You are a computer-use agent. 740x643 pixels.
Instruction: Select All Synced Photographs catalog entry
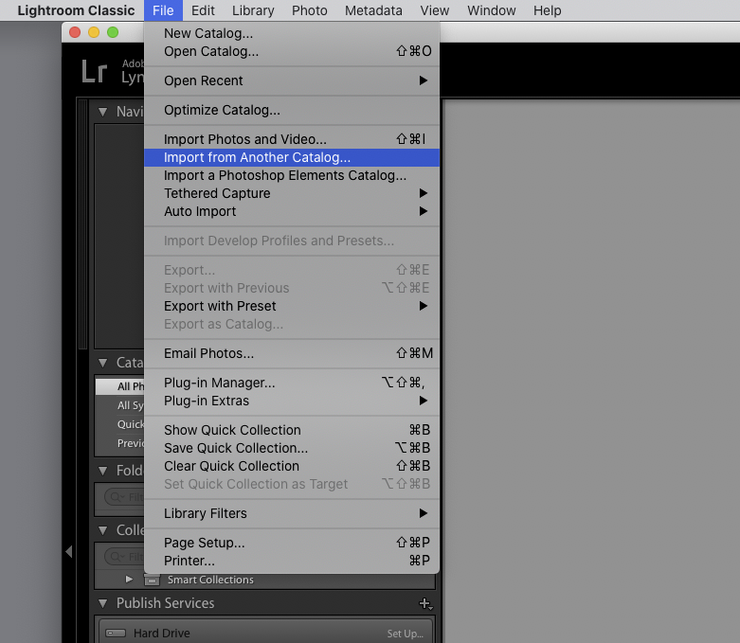(x=120, y=405)
